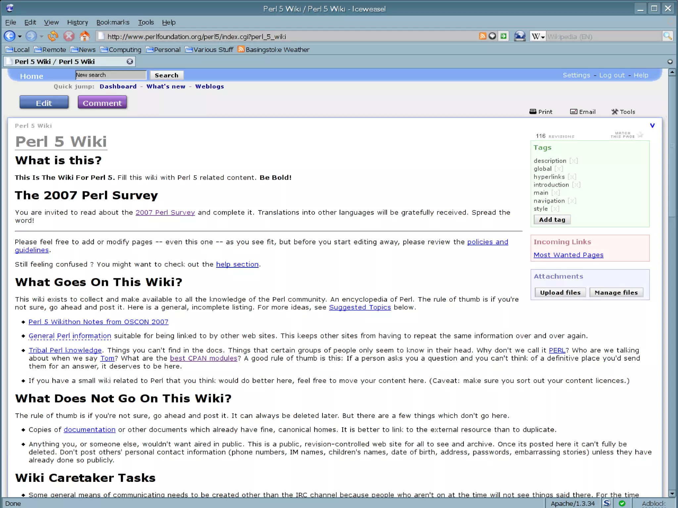
Task: Open the page Tools wrench link
Action: (x=623, y=112)
